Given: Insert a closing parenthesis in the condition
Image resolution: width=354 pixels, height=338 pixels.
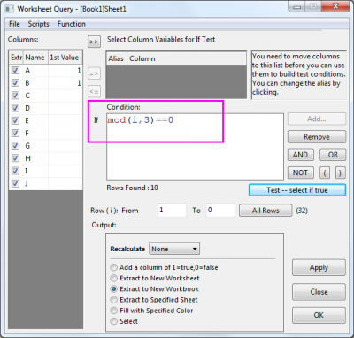Looking at the screenshot, I should coord(340,173).
